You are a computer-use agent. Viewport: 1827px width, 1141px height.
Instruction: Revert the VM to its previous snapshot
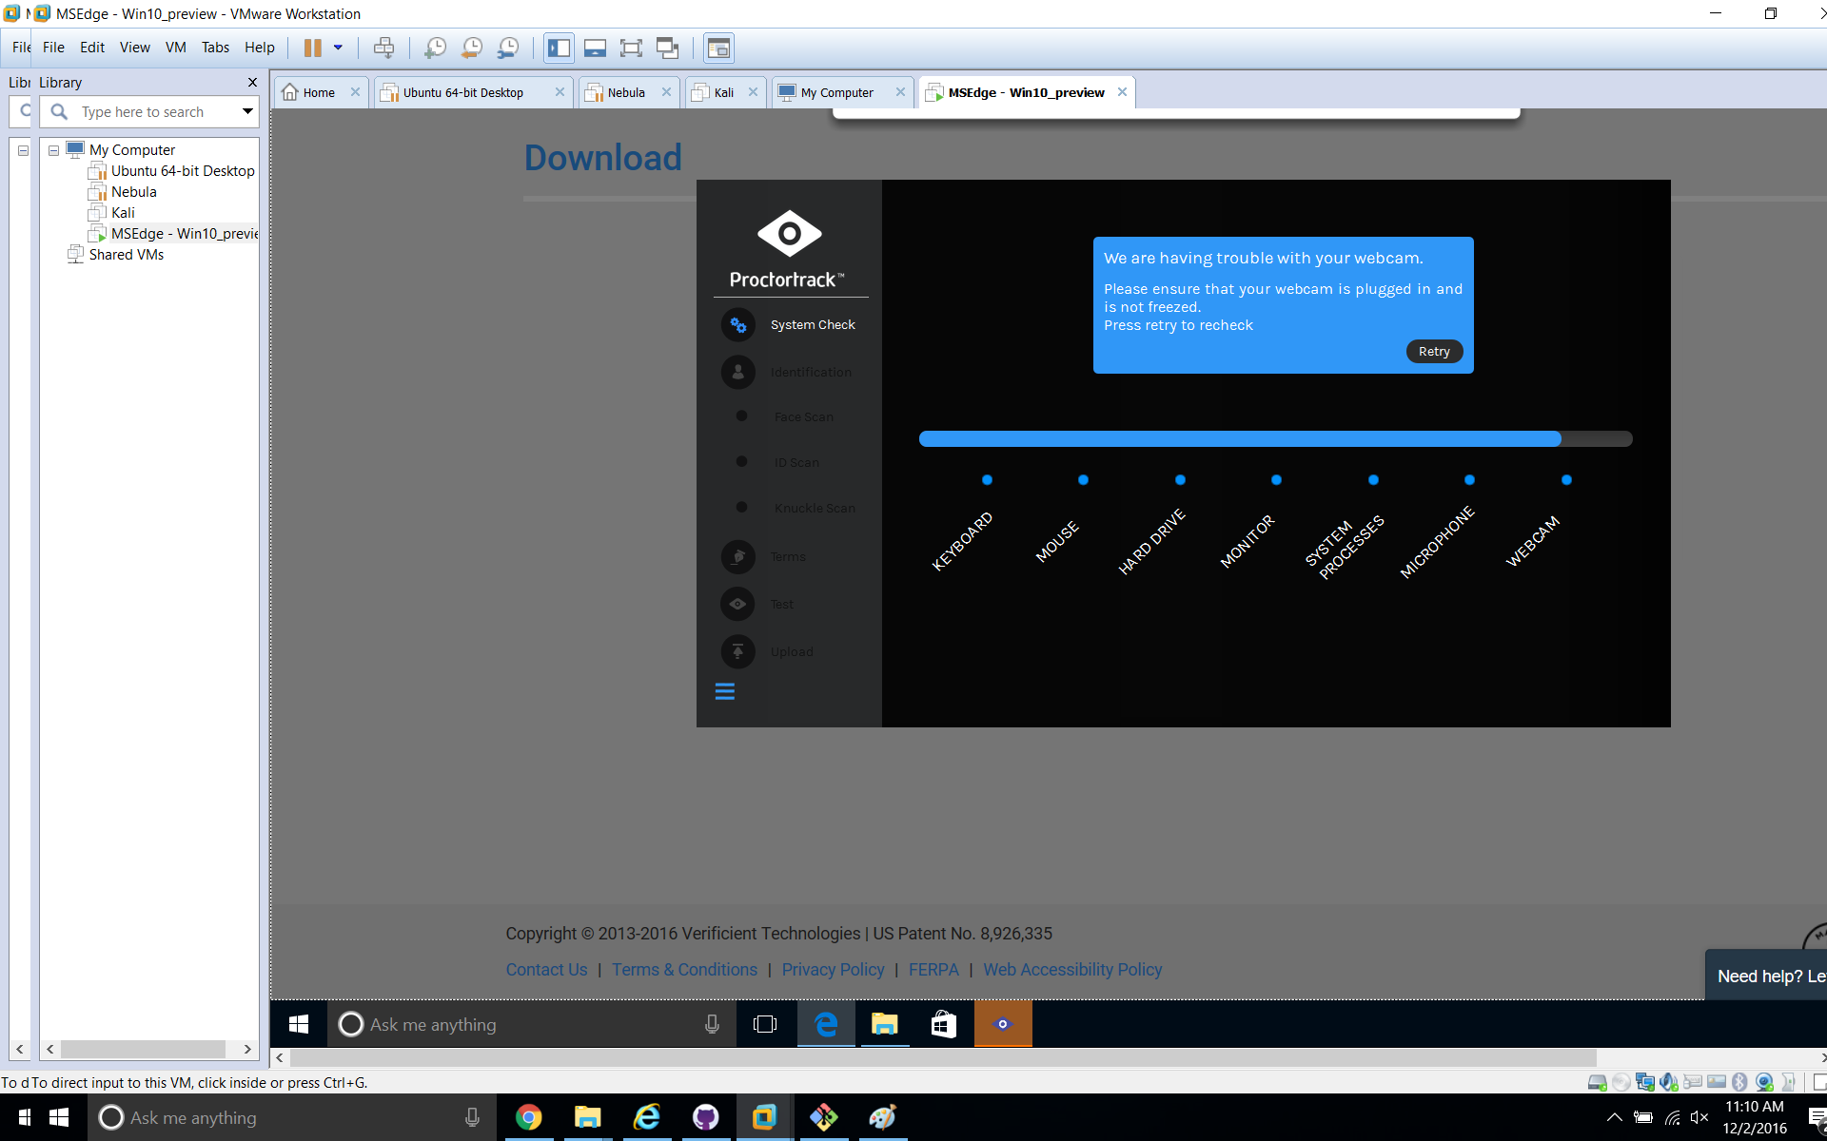pos(471,48)
